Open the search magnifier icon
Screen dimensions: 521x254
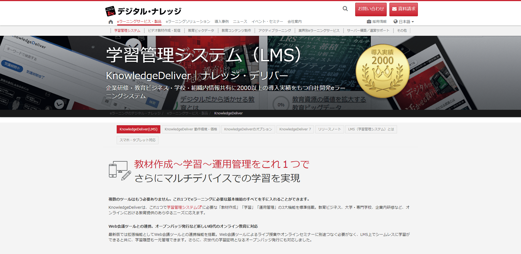point(345,9)
